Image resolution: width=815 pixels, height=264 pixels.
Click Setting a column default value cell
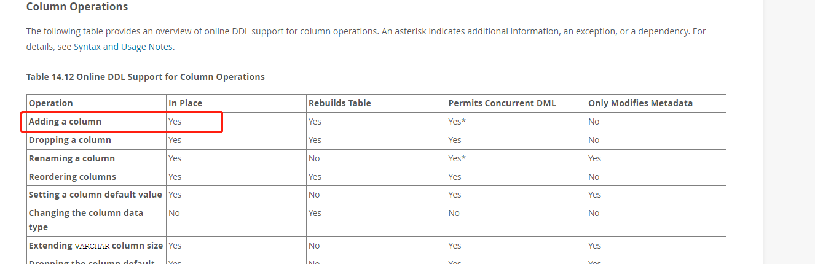95,195
